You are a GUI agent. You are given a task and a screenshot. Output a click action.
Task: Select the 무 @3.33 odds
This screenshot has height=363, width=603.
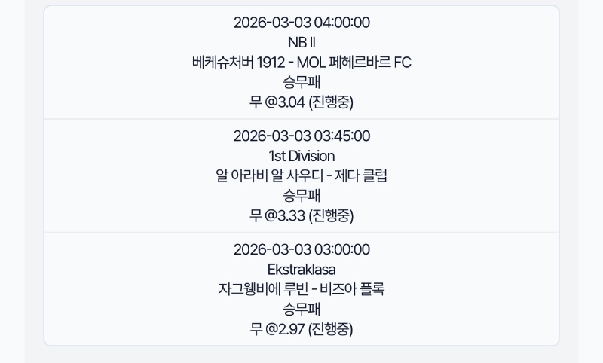click(277, 216)
